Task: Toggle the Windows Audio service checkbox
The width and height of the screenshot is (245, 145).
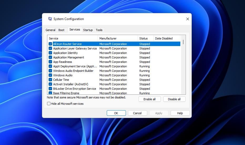Action: click(x=50, y=75)
